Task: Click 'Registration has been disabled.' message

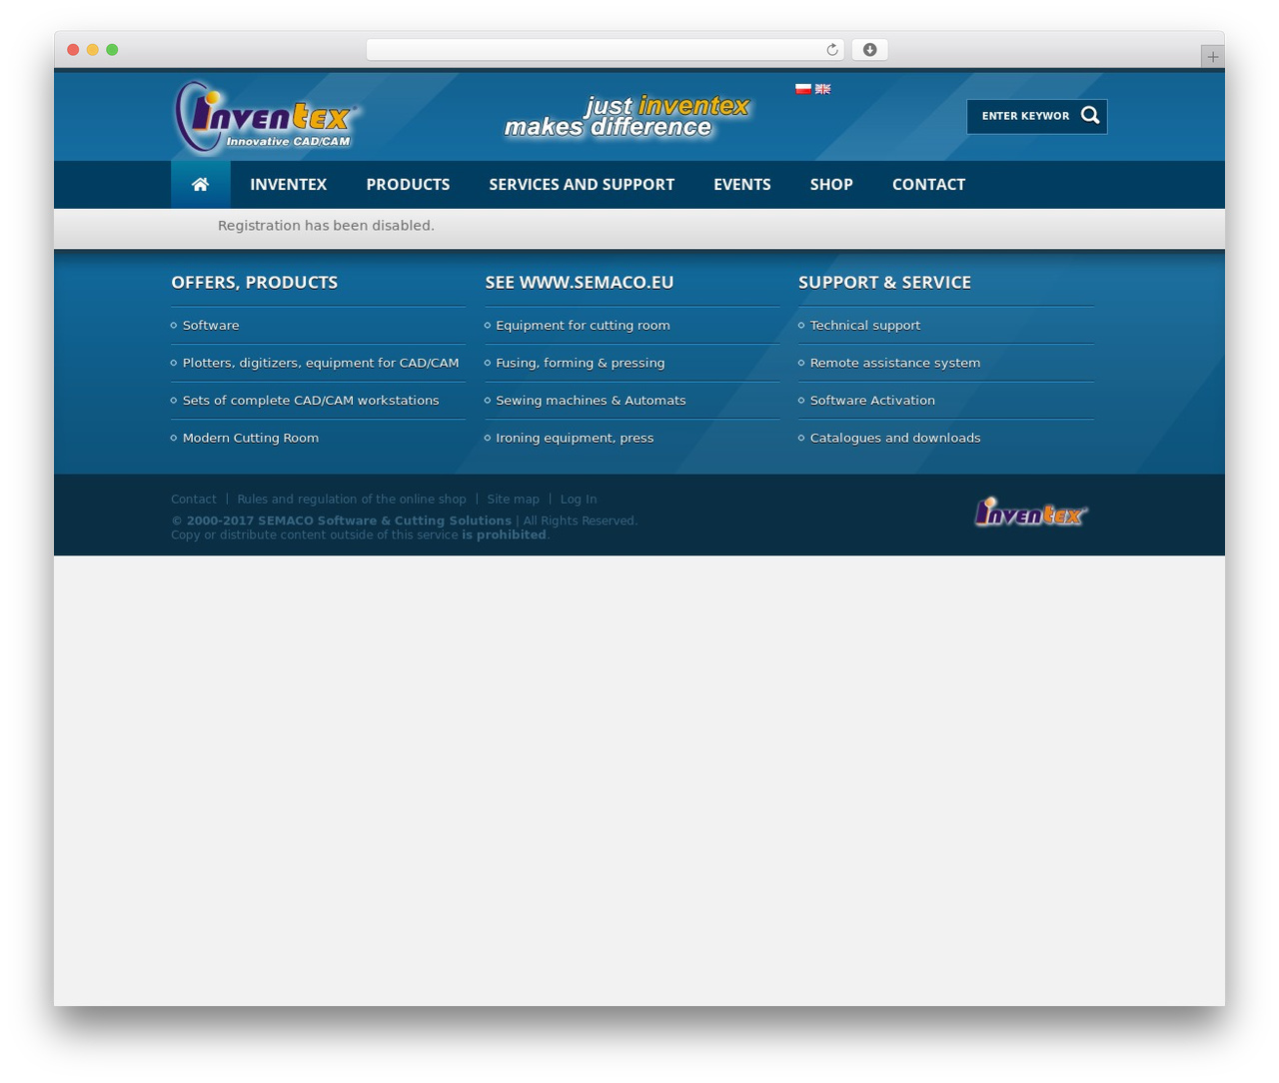Action: (x=326, y=226)
